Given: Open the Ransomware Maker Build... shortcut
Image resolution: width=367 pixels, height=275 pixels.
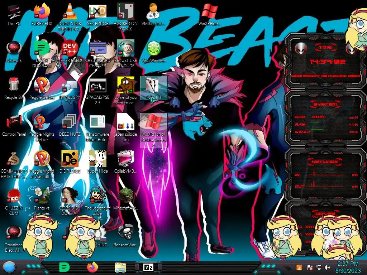Looking at the screenshot, I should pyautogui.click(x=97, y=128).
